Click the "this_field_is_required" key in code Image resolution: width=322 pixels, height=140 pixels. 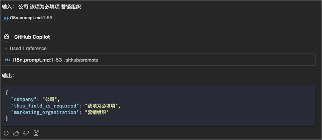pos(44,106)
